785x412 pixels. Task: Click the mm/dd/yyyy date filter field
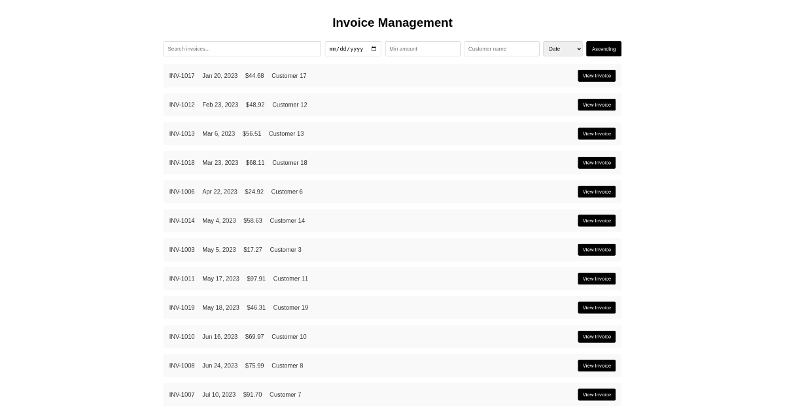(347, 48)
